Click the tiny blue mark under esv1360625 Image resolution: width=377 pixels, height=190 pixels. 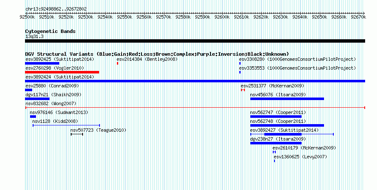click(274, 161)
